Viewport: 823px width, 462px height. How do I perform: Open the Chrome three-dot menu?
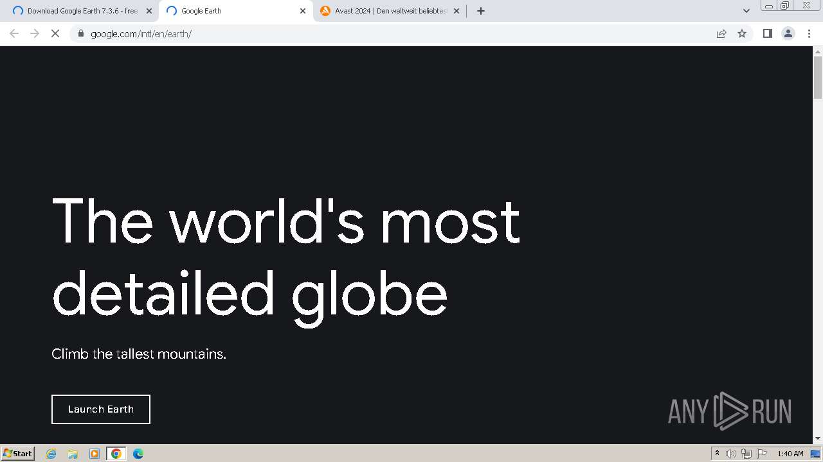click(x=809, y=33)
